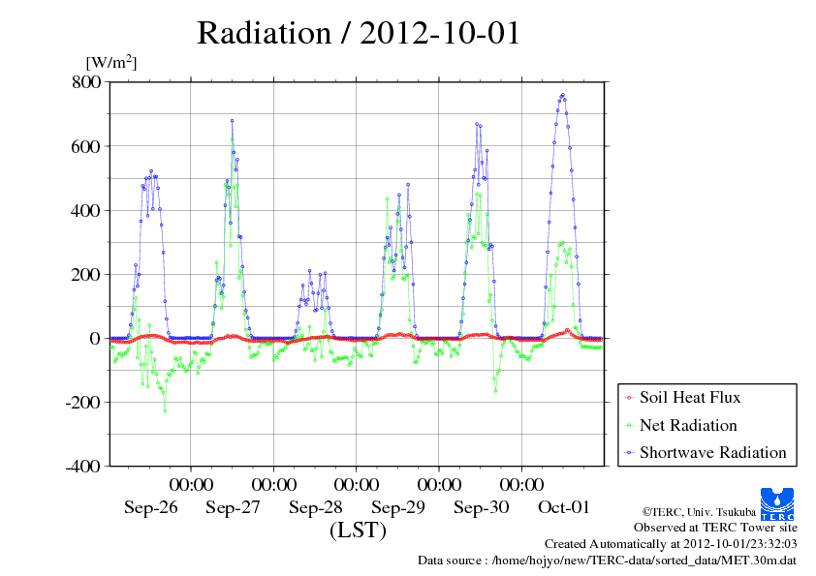
Task: Click the '[W/m2]' unit label
Action: pyautogui.click(x=110, y=62)
